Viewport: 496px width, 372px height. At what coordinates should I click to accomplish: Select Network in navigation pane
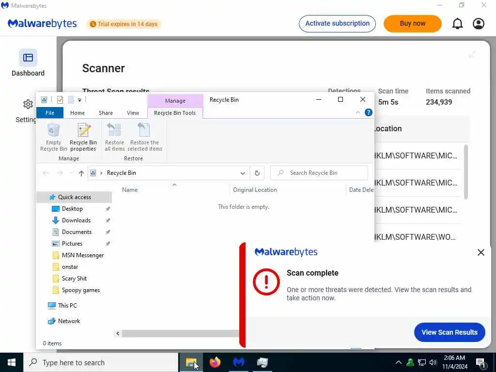(69, 321)
